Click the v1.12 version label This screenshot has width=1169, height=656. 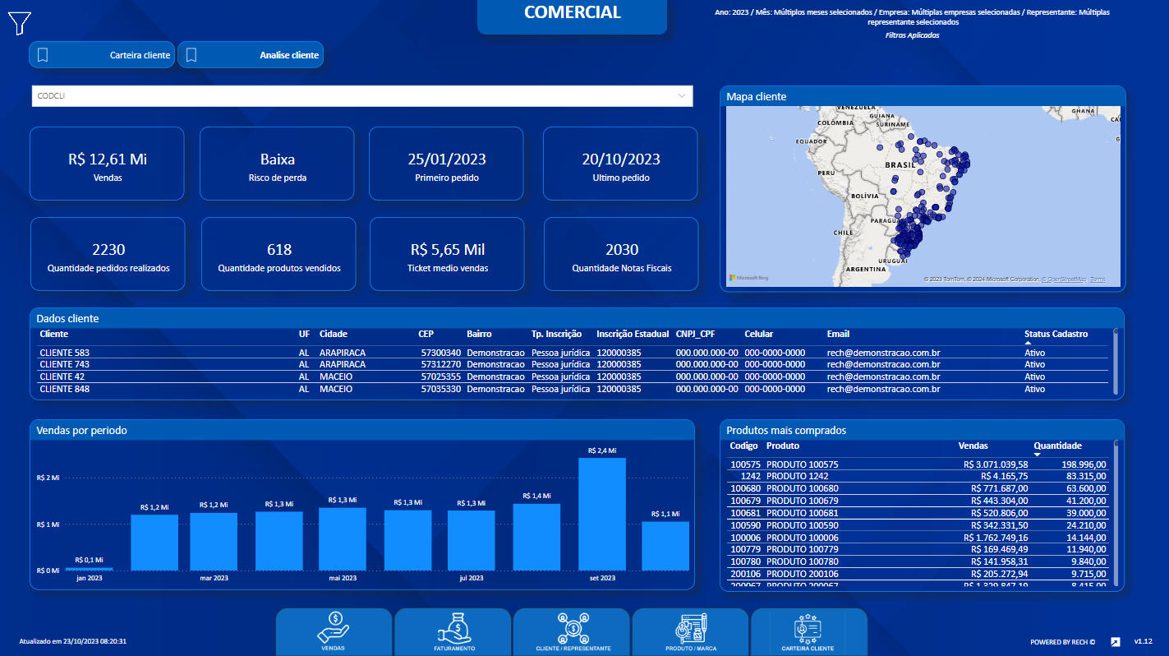(x=1144, y=641)
